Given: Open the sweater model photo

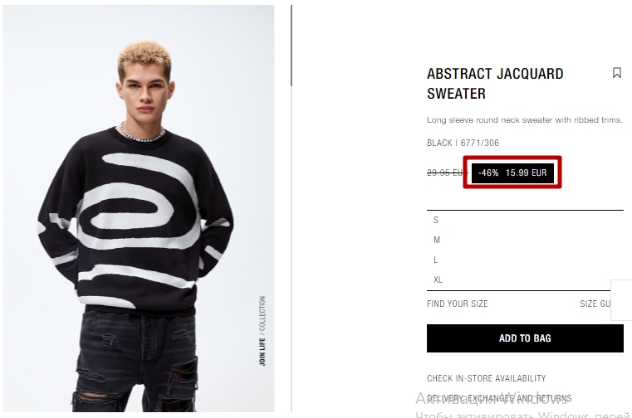Looking at the screenshot, I should point(139,209).
